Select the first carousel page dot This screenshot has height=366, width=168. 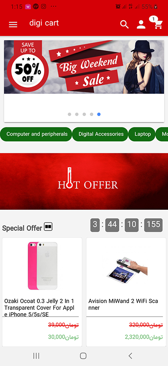[x=69, y=114]
